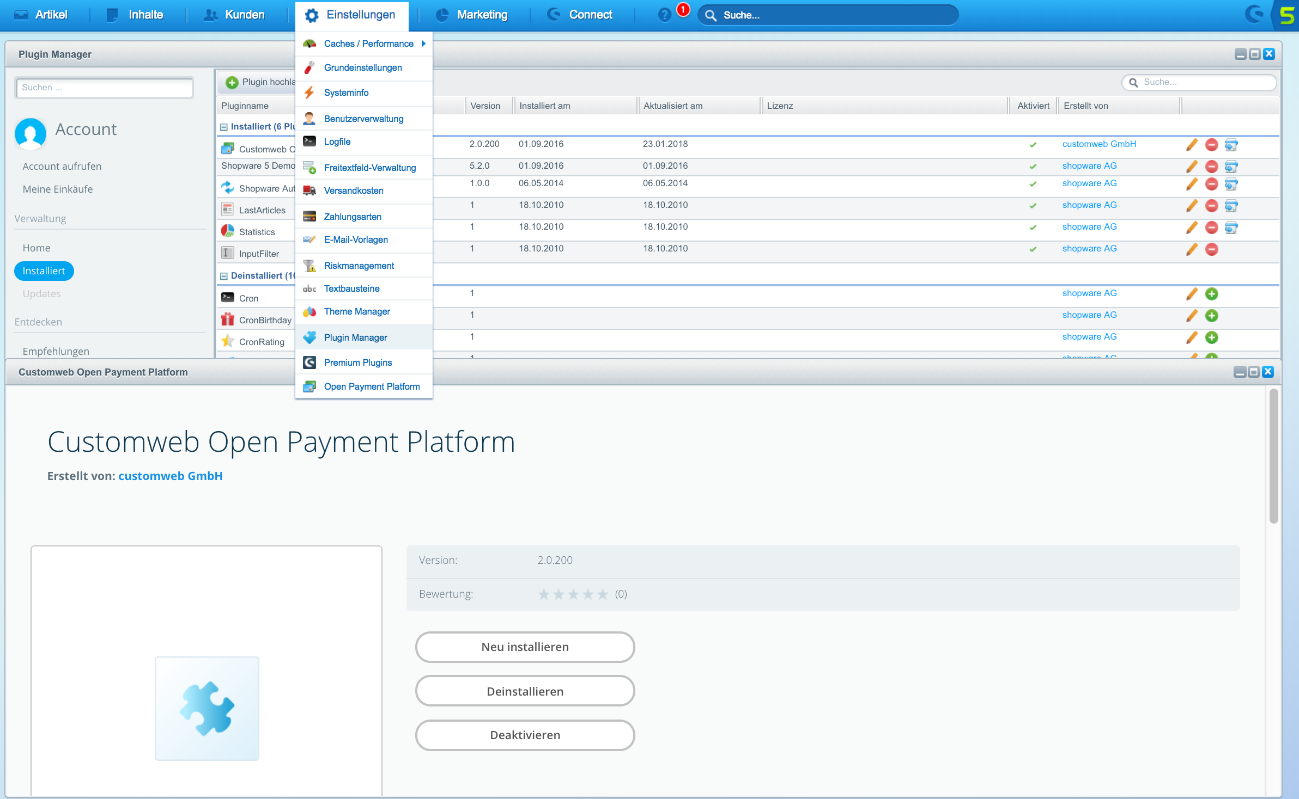Sort by Installiert am column header

point(575,106)
